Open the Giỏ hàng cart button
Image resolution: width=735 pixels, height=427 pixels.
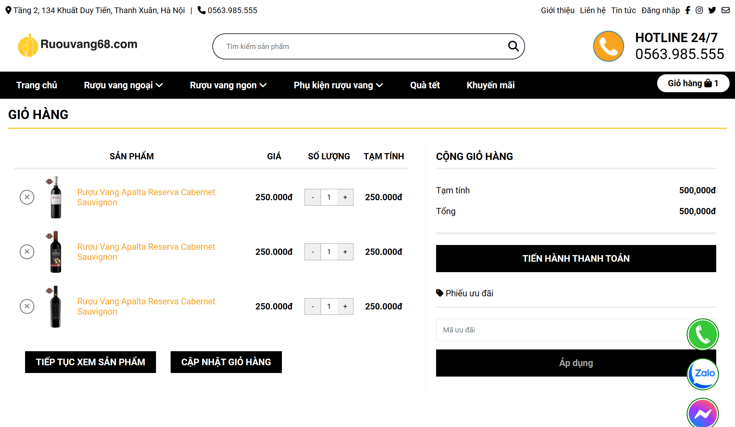(x=693, y=83)
